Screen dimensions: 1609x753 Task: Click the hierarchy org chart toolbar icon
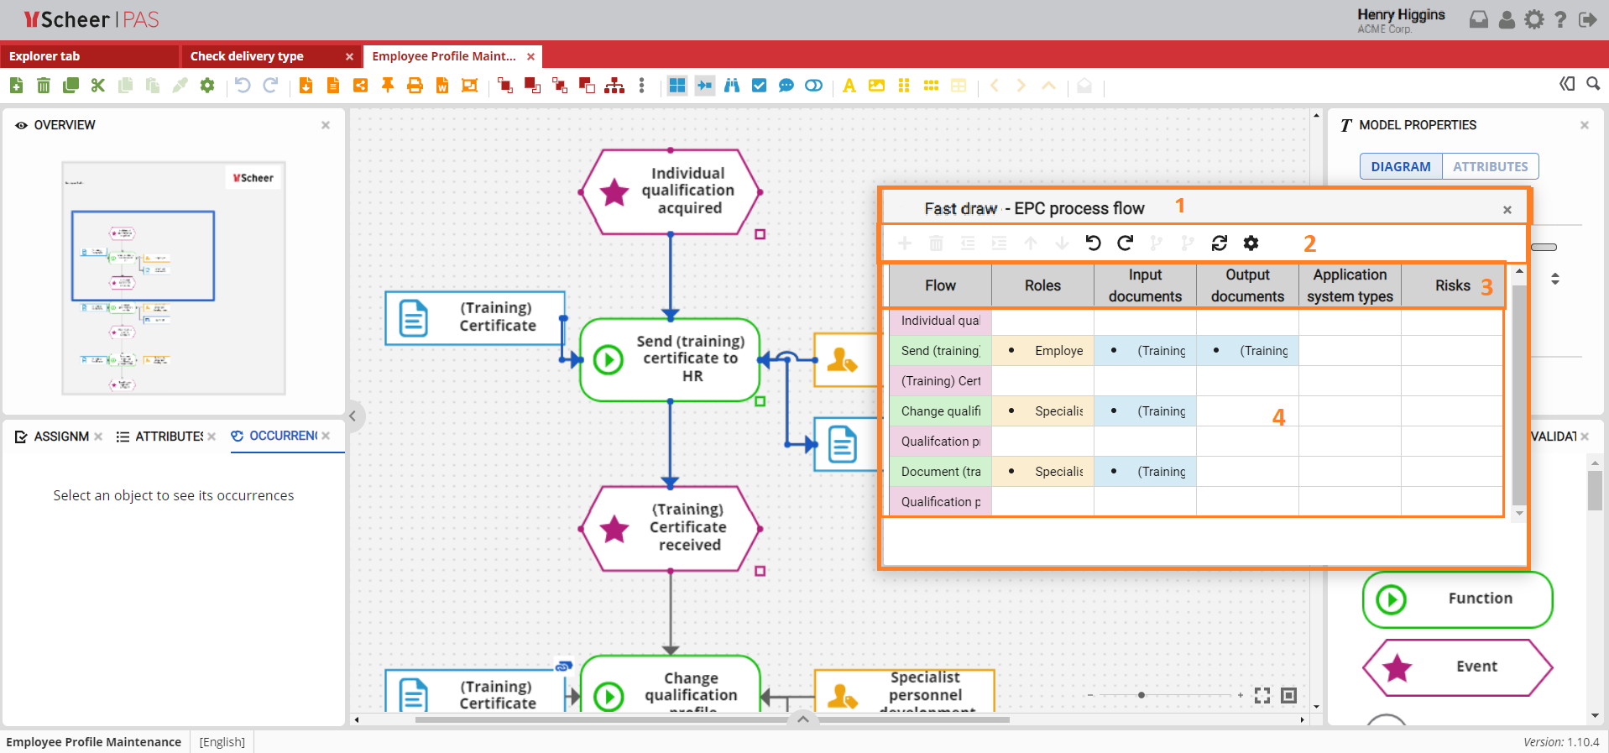pyautogui.click(x=614, y=86)
